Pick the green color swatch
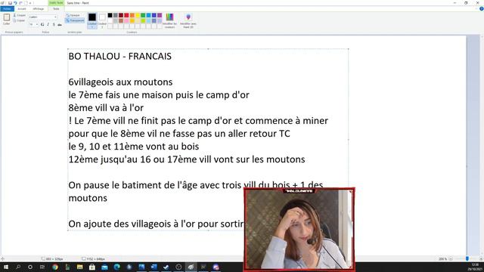Viewport: 484px width, 272px height. (143, 15)
